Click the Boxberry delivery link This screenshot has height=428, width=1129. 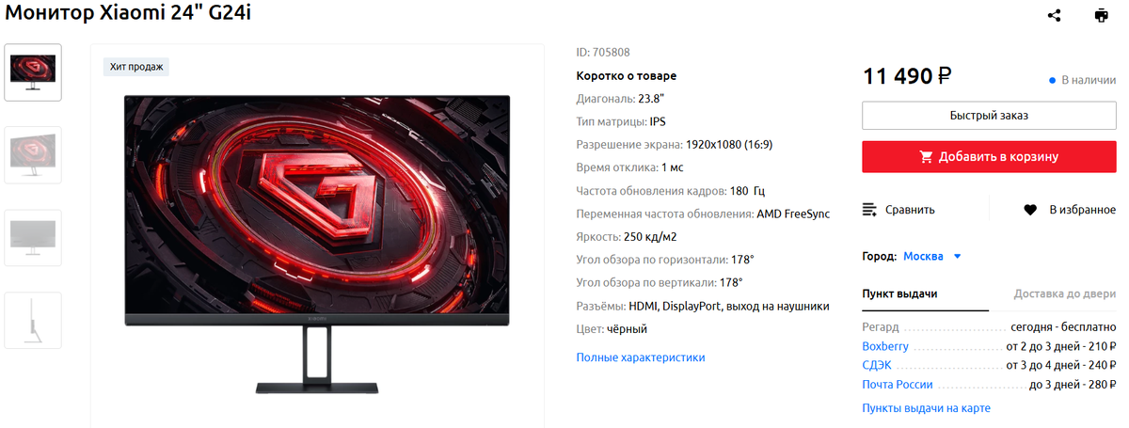(x=885, y=346)
